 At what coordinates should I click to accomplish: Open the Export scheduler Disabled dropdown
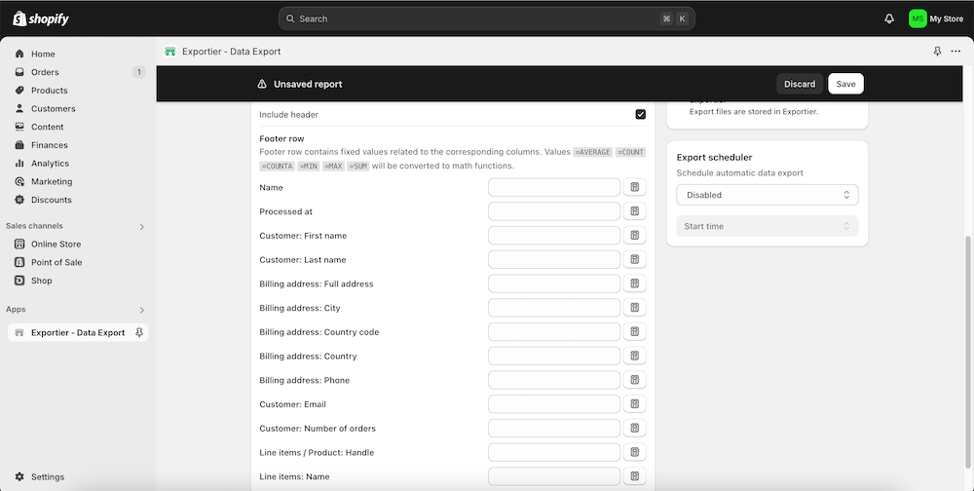768,195
